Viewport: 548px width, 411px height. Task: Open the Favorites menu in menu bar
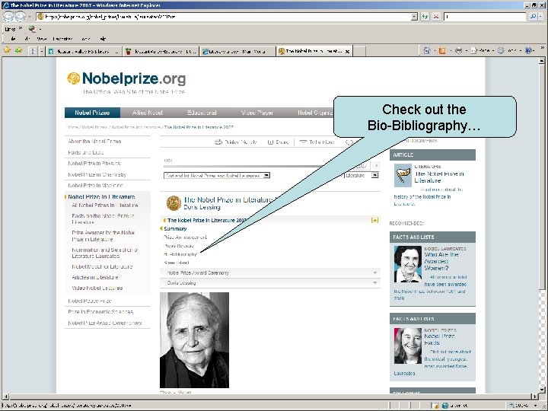click(62, 39)
